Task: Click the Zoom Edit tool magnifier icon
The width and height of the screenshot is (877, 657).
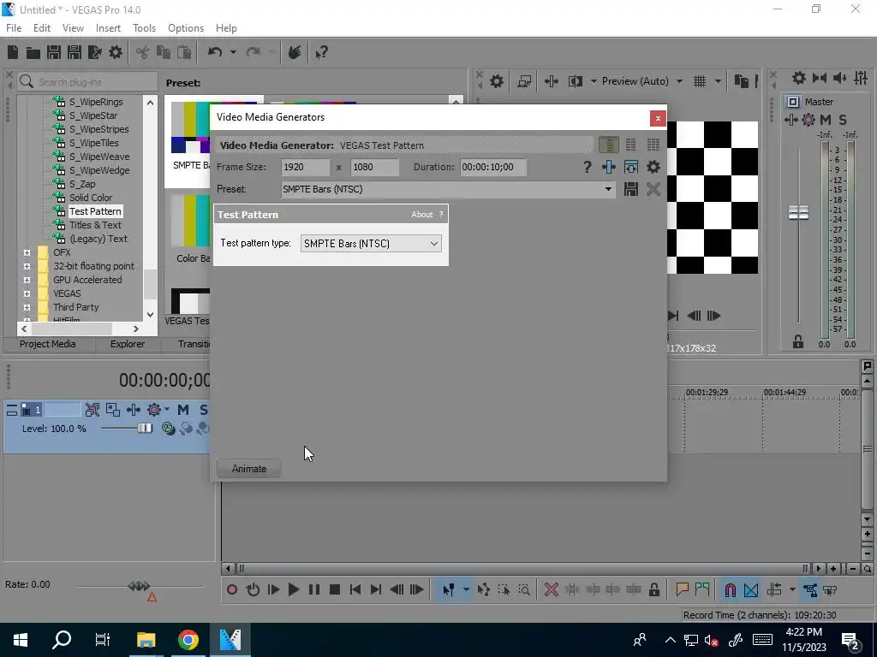Action: point(524,589)
